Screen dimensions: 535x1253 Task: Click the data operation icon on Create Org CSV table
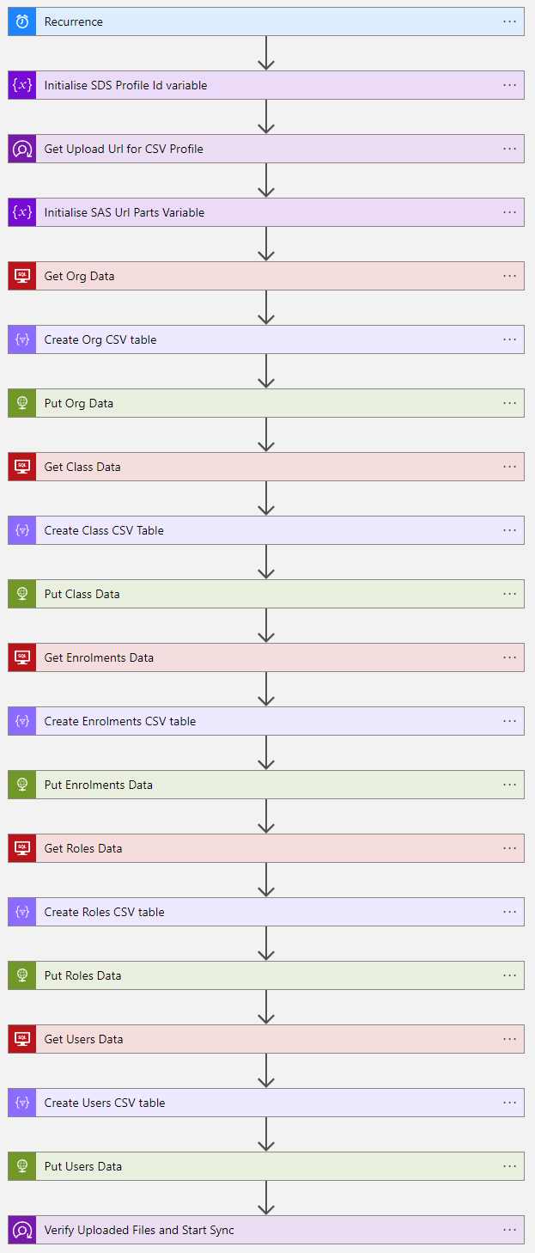click(x=22, y=339)
